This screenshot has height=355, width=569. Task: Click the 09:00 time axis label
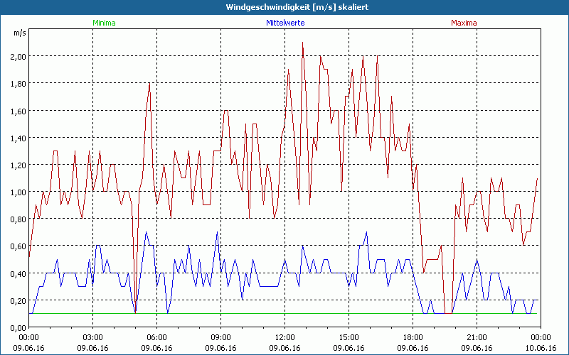click(221, 338)
